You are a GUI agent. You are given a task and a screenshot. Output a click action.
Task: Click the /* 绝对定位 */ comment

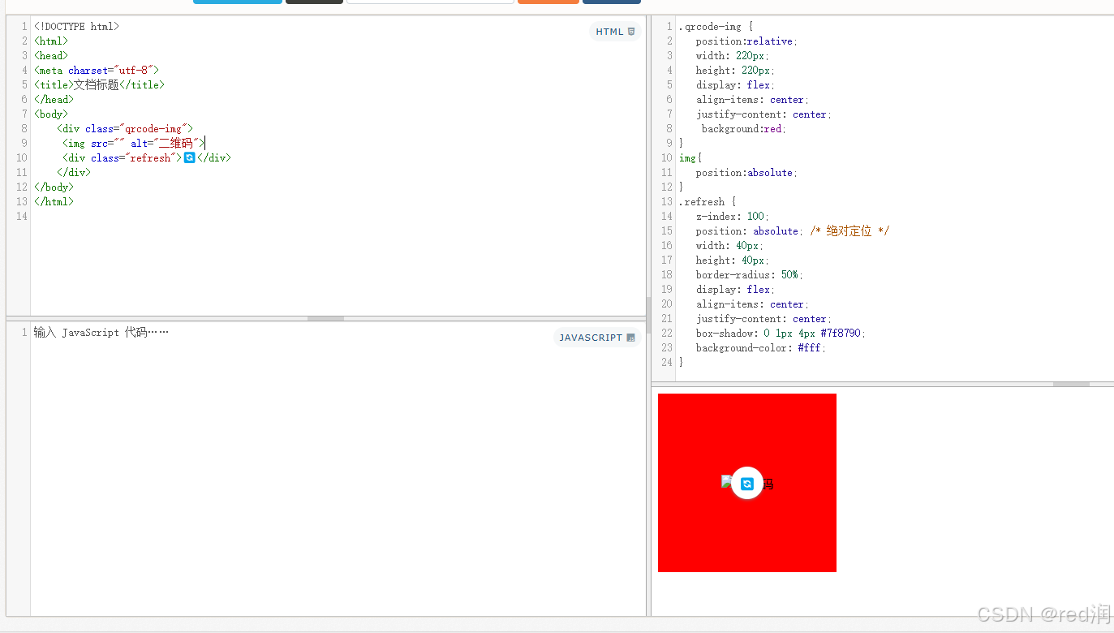[849, 231]
